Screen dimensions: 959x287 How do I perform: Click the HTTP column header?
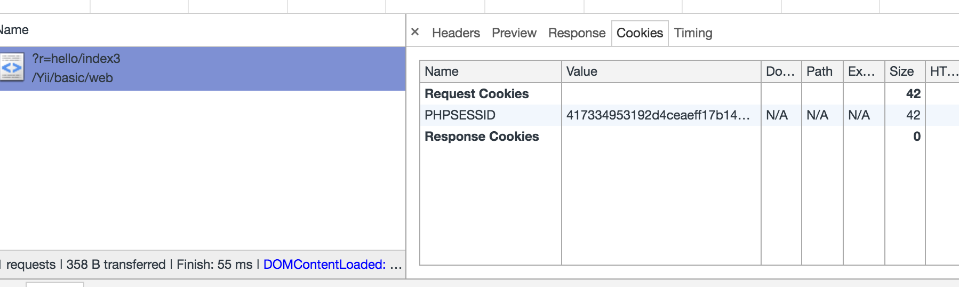click(942, 71)
